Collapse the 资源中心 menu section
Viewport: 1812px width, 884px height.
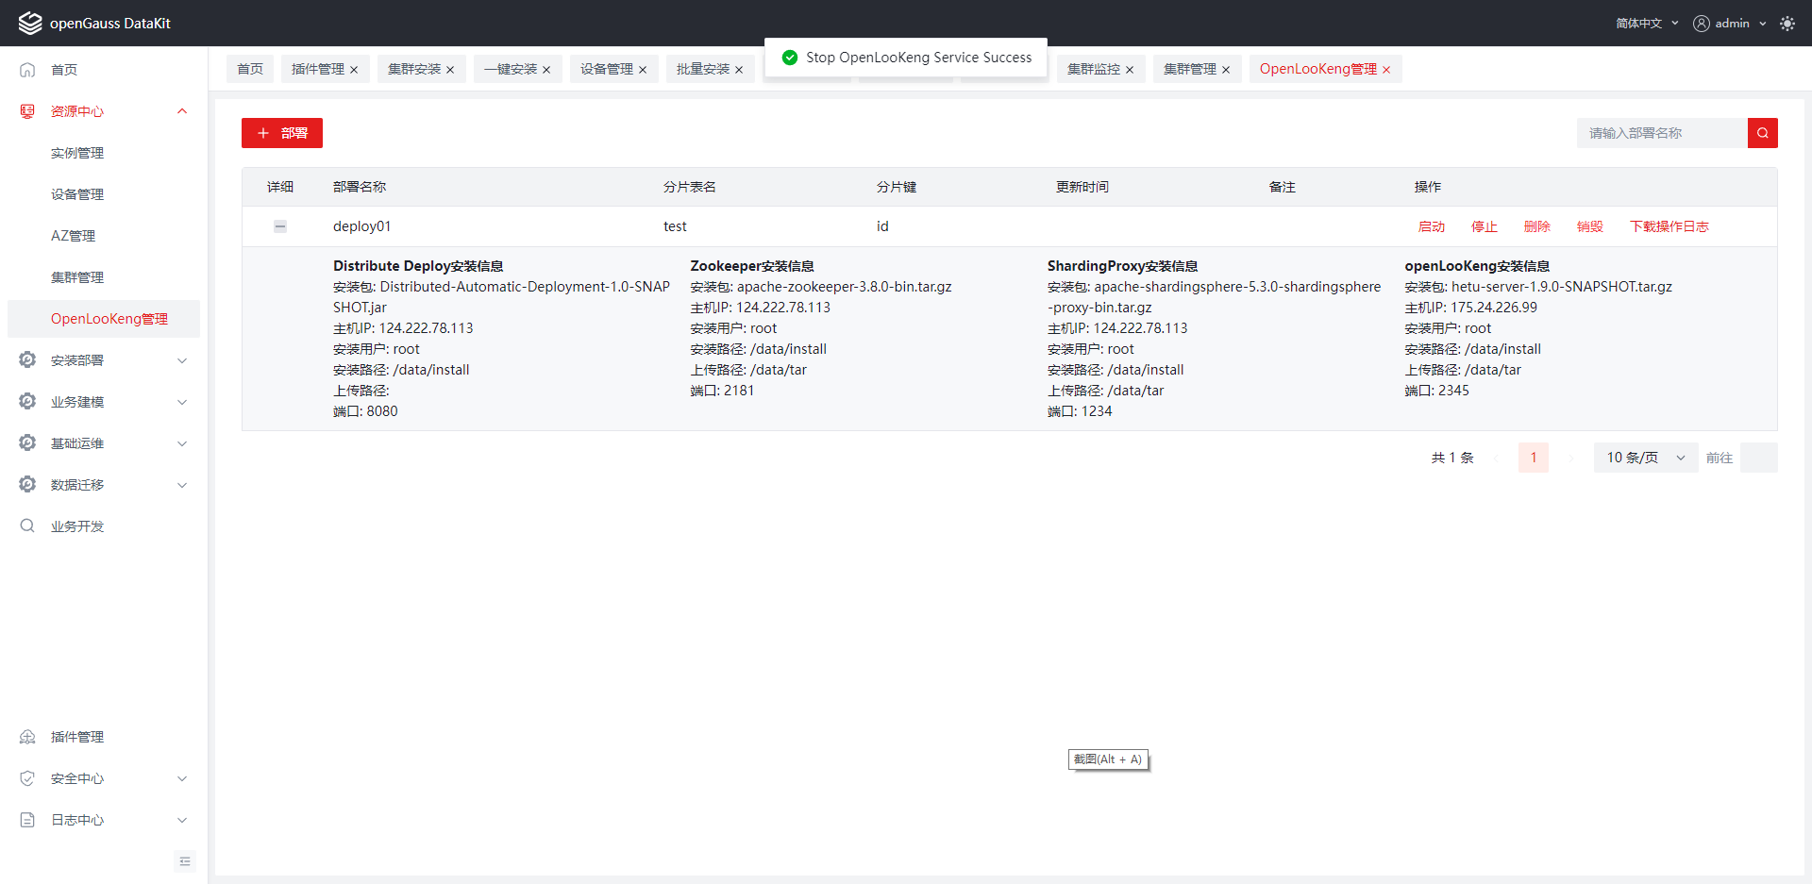[x=182, y=111]
